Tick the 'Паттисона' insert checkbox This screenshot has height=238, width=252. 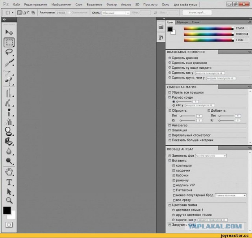(x=174, y=190)
